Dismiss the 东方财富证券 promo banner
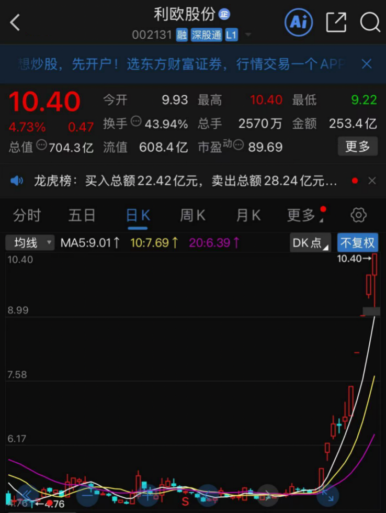Viewport: 386px width, 513px height. (x=367, y=64)
